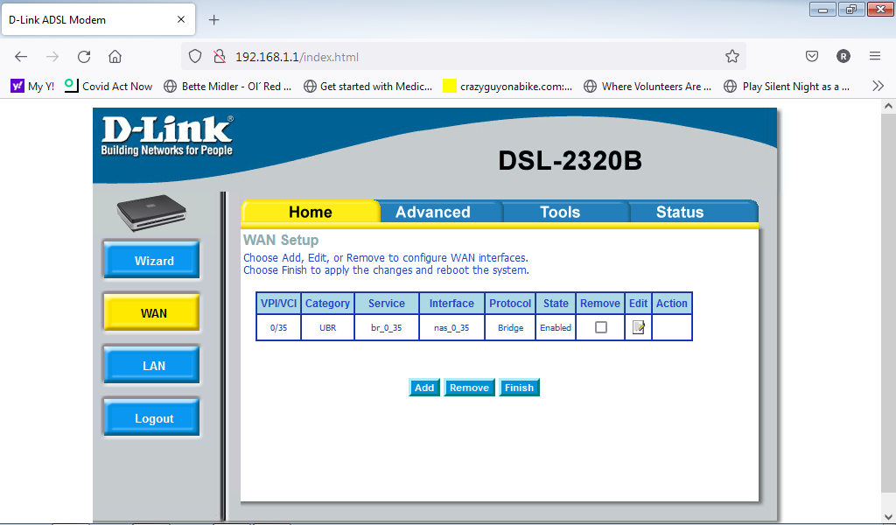Open the Wizard sidebar button

(x=152, y=261)
